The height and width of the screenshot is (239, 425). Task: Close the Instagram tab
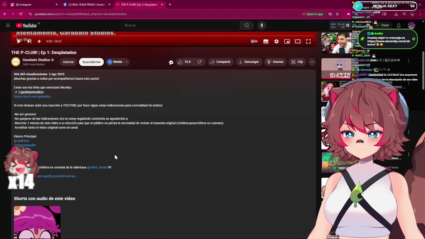(x=56, y=5)
